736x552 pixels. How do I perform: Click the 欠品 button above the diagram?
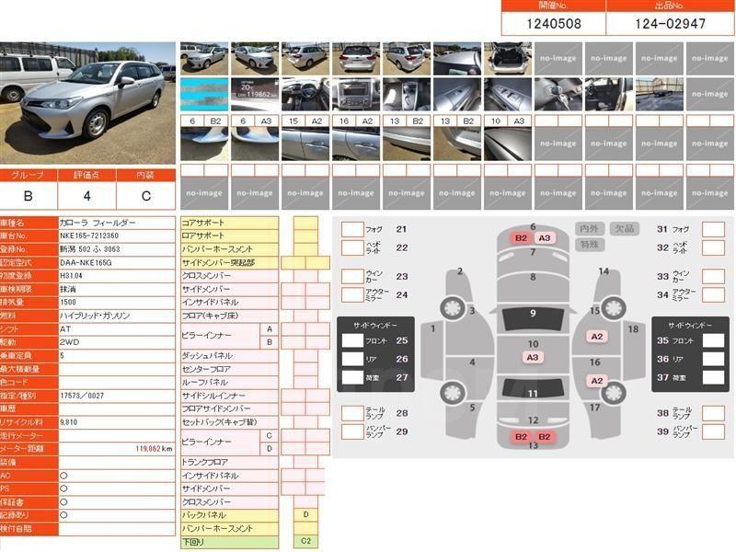point(625,228)
